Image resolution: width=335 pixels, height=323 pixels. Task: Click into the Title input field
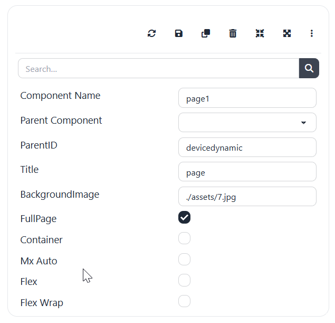(x=247, y=172)
